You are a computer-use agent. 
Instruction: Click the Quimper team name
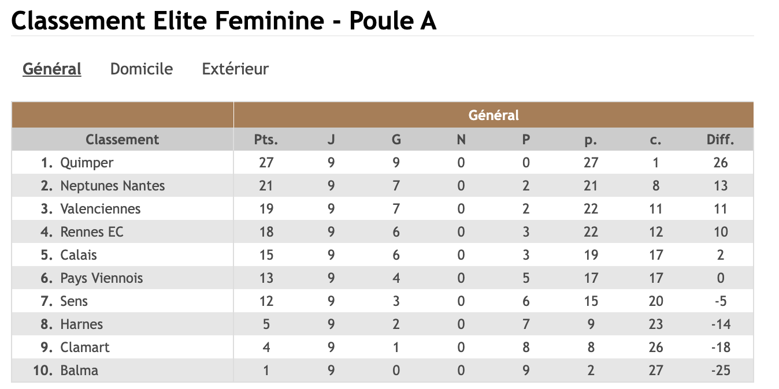(x=87, y=163)
